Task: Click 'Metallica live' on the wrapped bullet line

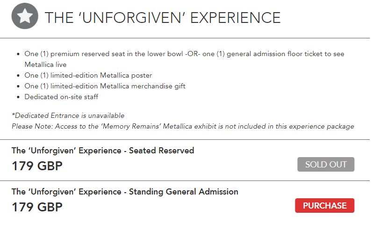Action: (x=45, y=65)
